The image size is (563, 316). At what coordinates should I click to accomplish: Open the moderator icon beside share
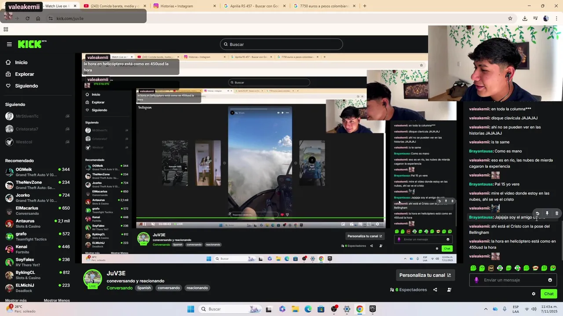pyautogui.click(x=449, y=290)
